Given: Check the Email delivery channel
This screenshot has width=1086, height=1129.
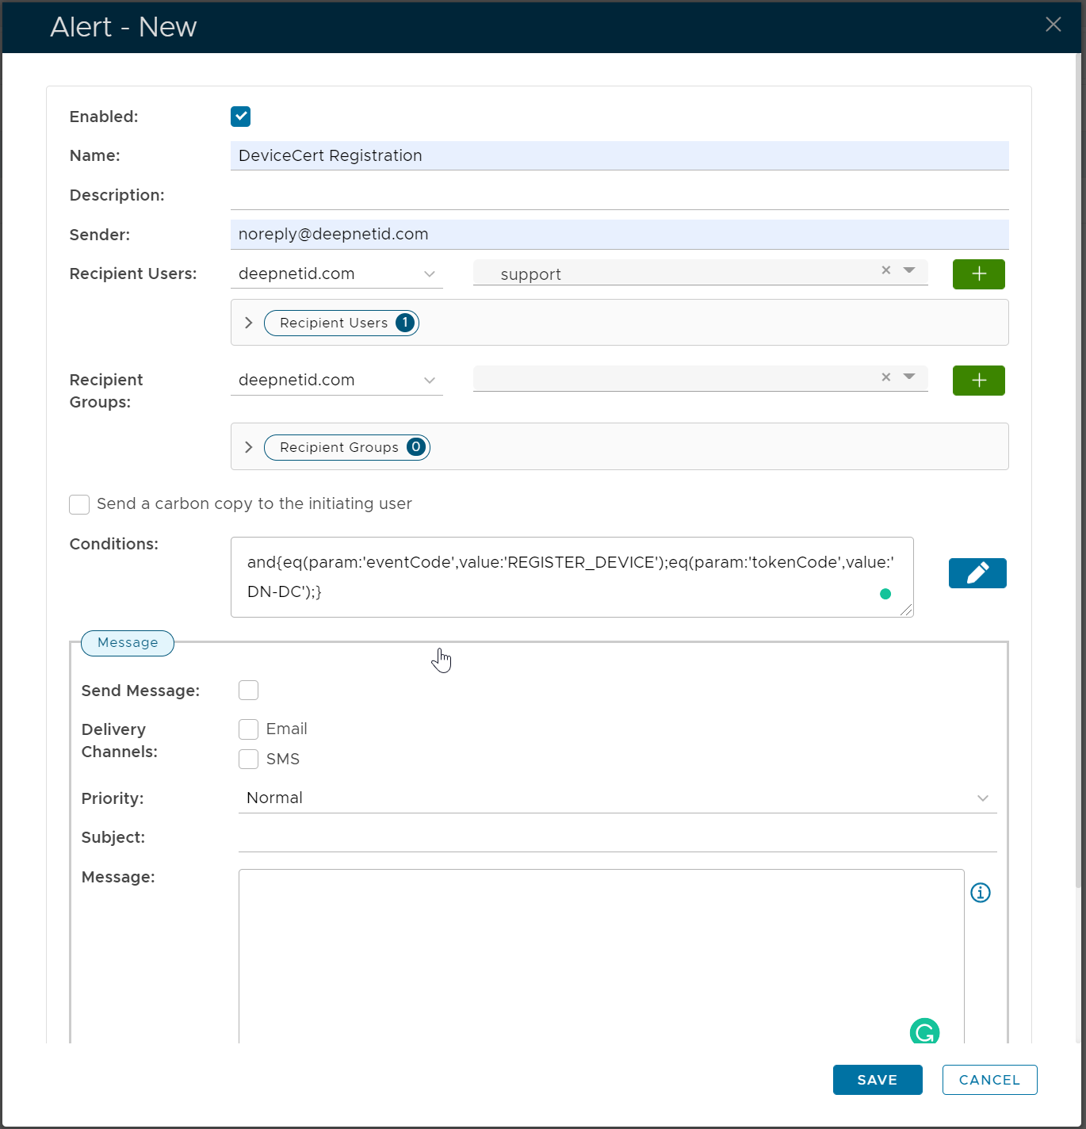Looking at the screenshot, I should pyautogui.click(x=249, y=729).
